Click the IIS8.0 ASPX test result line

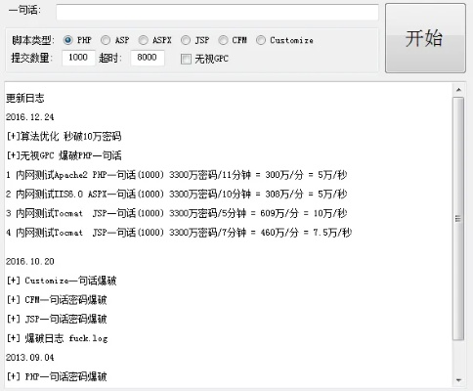(x=177, y=195)
